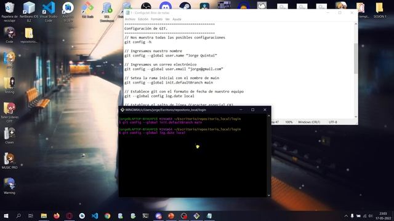This screenshot has height=221, width=394.
Task: Click "Windows (CRLF)" in Notepad status bar
Action: pyautogui.click(x=309, y=122)
